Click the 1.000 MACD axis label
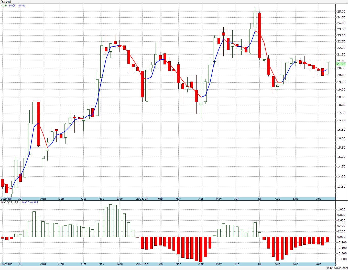This screenshot has width=348, height=270. tap(342, 209)
